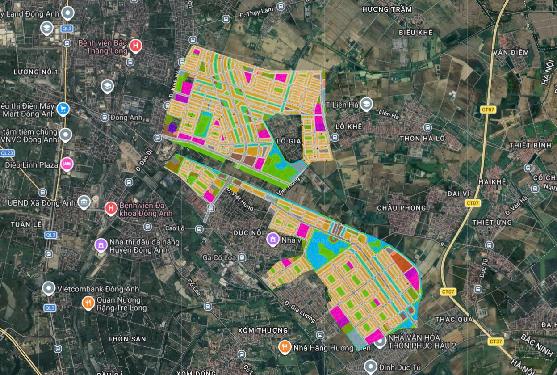Select the HƯƠNG TRẦM label
Image resolution: width=557 pixels, height=375 pixels.
click(x=386, y=9)
